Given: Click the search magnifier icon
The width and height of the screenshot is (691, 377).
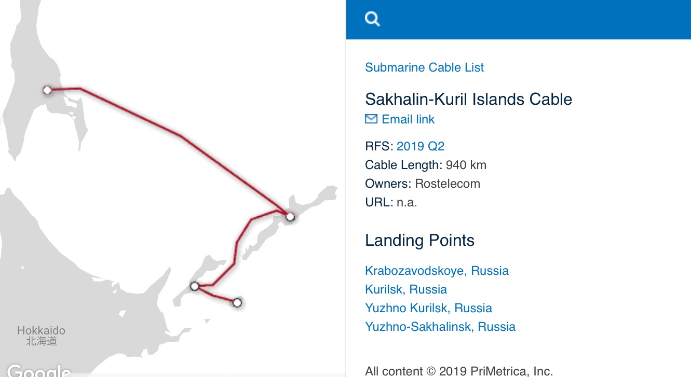Looking at the screenshot, I should point(372,19).
